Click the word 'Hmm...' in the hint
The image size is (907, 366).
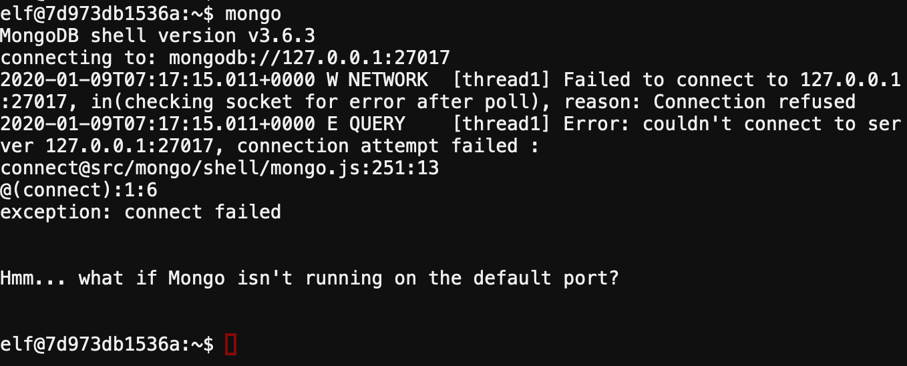coord(33,278)
